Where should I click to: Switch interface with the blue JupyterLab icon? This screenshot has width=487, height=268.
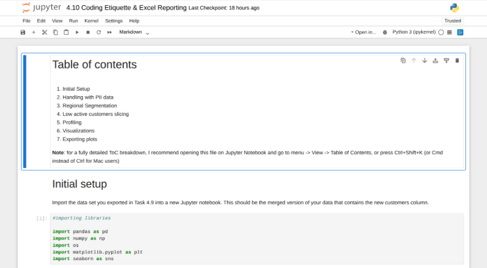(460, 32)
